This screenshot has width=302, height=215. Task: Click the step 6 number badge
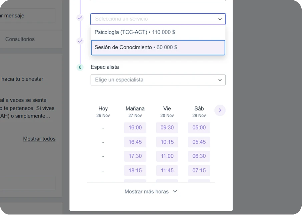(x=80, y=67)
